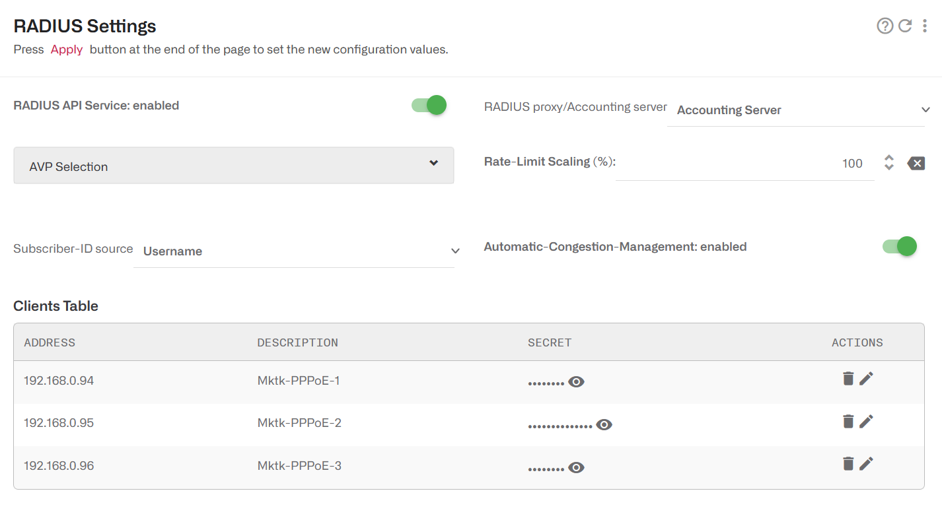Adjust the Rate-Limit Scaling stepper arrows
942x520 pixels.
pos(889,162)
